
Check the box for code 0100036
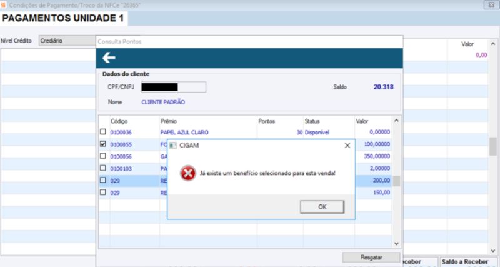[x=103, y=131]
